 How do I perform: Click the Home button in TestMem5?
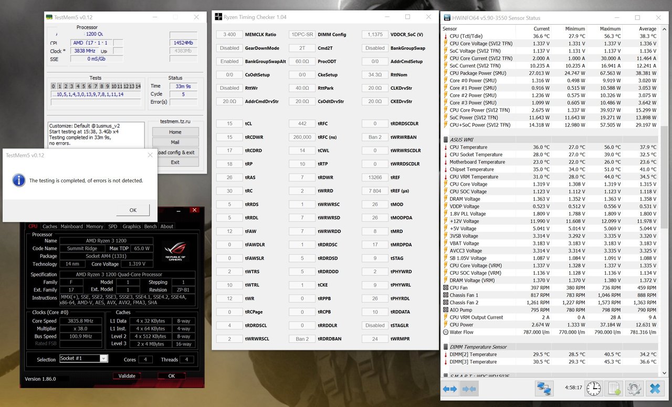tap(175, 132)
